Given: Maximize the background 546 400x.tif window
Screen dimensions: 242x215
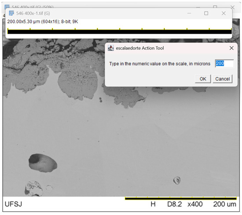Looking at the screenshot, I should (215, 7).
